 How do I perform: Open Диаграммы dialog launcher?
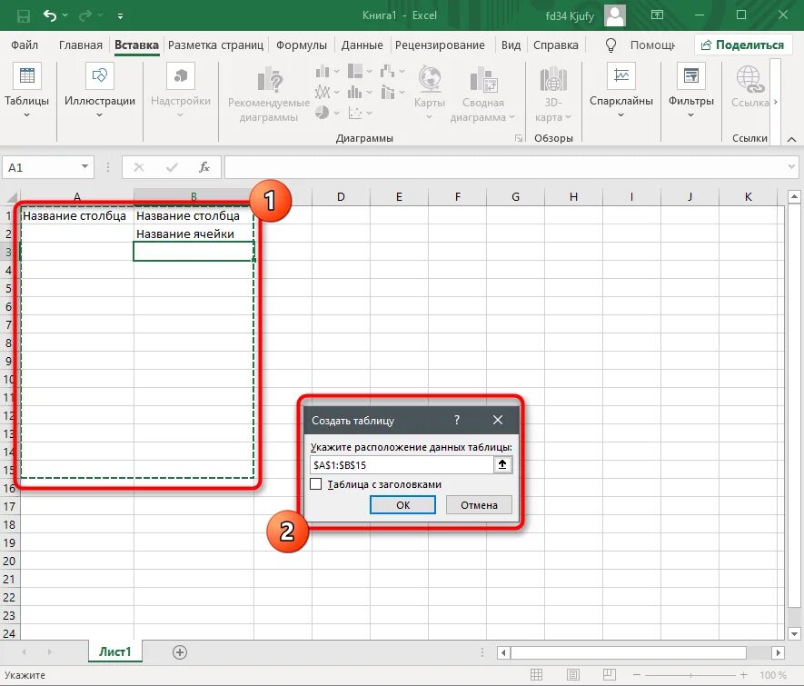519,138
